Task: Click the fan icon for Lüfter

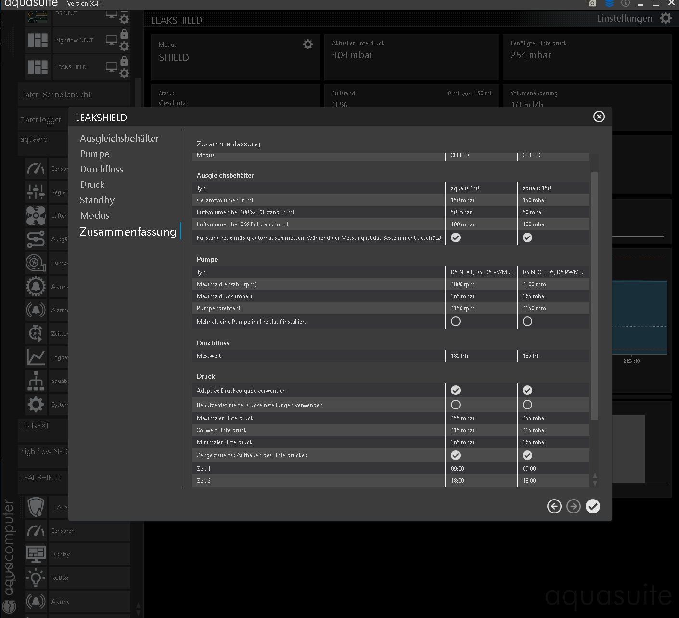Action: [x=36, y=216]
